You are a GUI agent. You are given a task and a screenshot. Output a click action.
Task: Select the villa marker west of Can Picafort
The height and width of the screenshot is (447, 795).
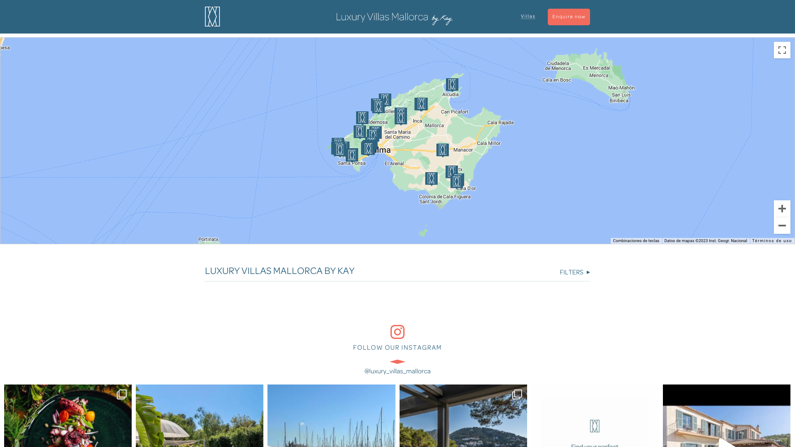[421, 104]
